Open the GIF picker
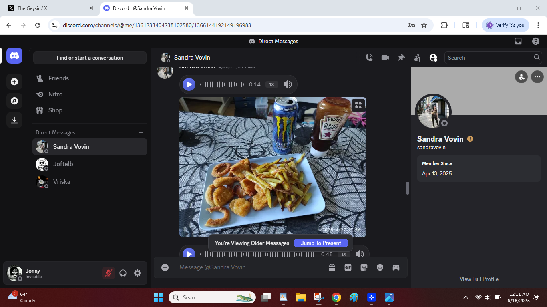This screenshot has height=307, width=547. (x=348, y=267)
